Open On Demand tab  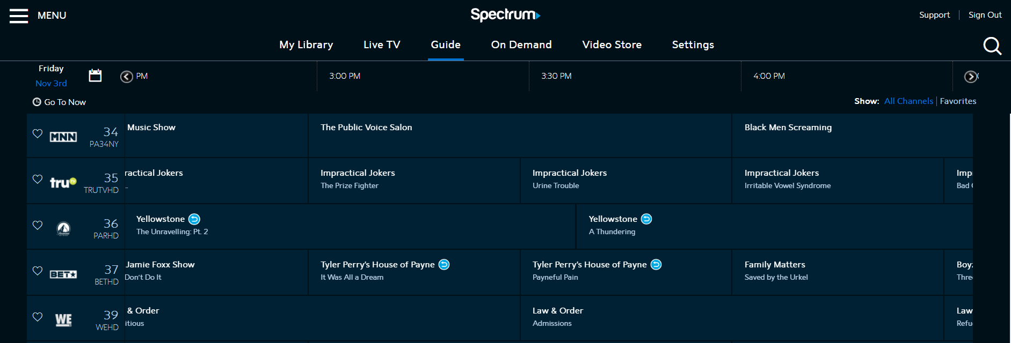[x=521, y=45]
